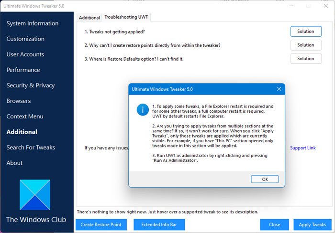Click Apply Tweaks button
The image size is (335, 233).
click(313, 224)
